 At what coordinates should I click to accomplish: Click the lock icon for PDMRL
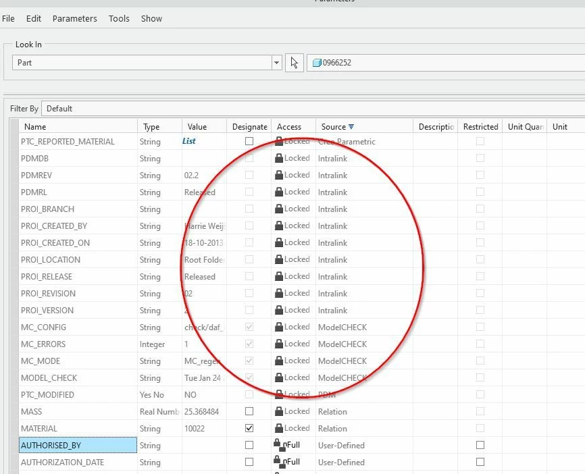pyautogui.click(x=279, y=192)
